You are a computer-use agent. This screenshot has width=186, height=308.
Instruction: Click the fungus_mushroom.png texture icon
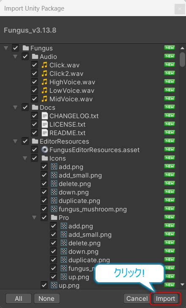pos(54,209)
